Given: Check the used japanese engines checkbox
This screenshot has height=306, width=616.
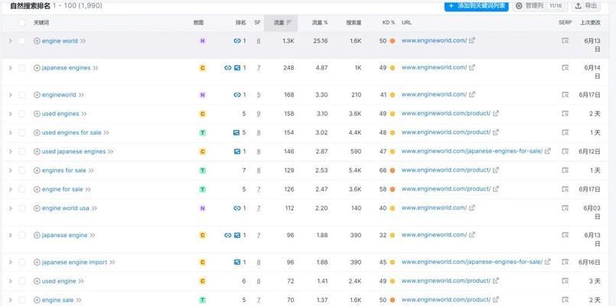Looking at the screenshot, I should [x=22, y=151].
